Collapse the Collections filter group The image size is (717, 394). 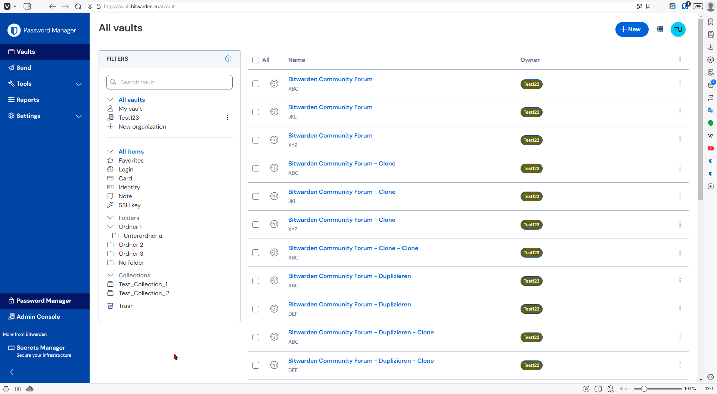tap(110, 275)
